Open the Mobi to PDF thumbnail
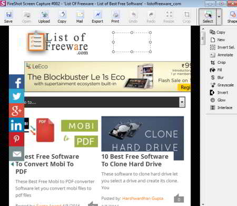Screen dimensions: 237x206 pos(61,133)
